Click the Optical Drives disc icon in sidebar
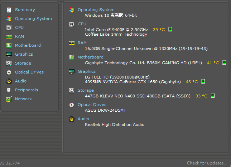 click(9, 72)
